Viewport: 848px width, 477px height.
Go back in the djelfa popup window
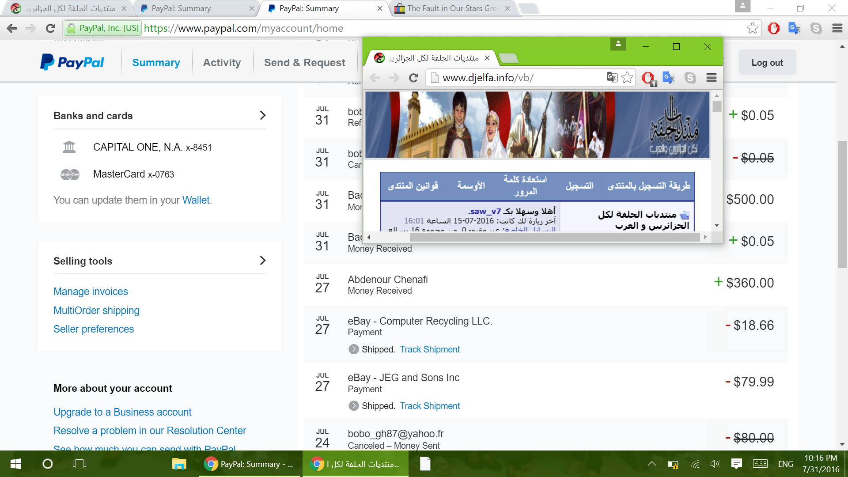click(375, 78)
